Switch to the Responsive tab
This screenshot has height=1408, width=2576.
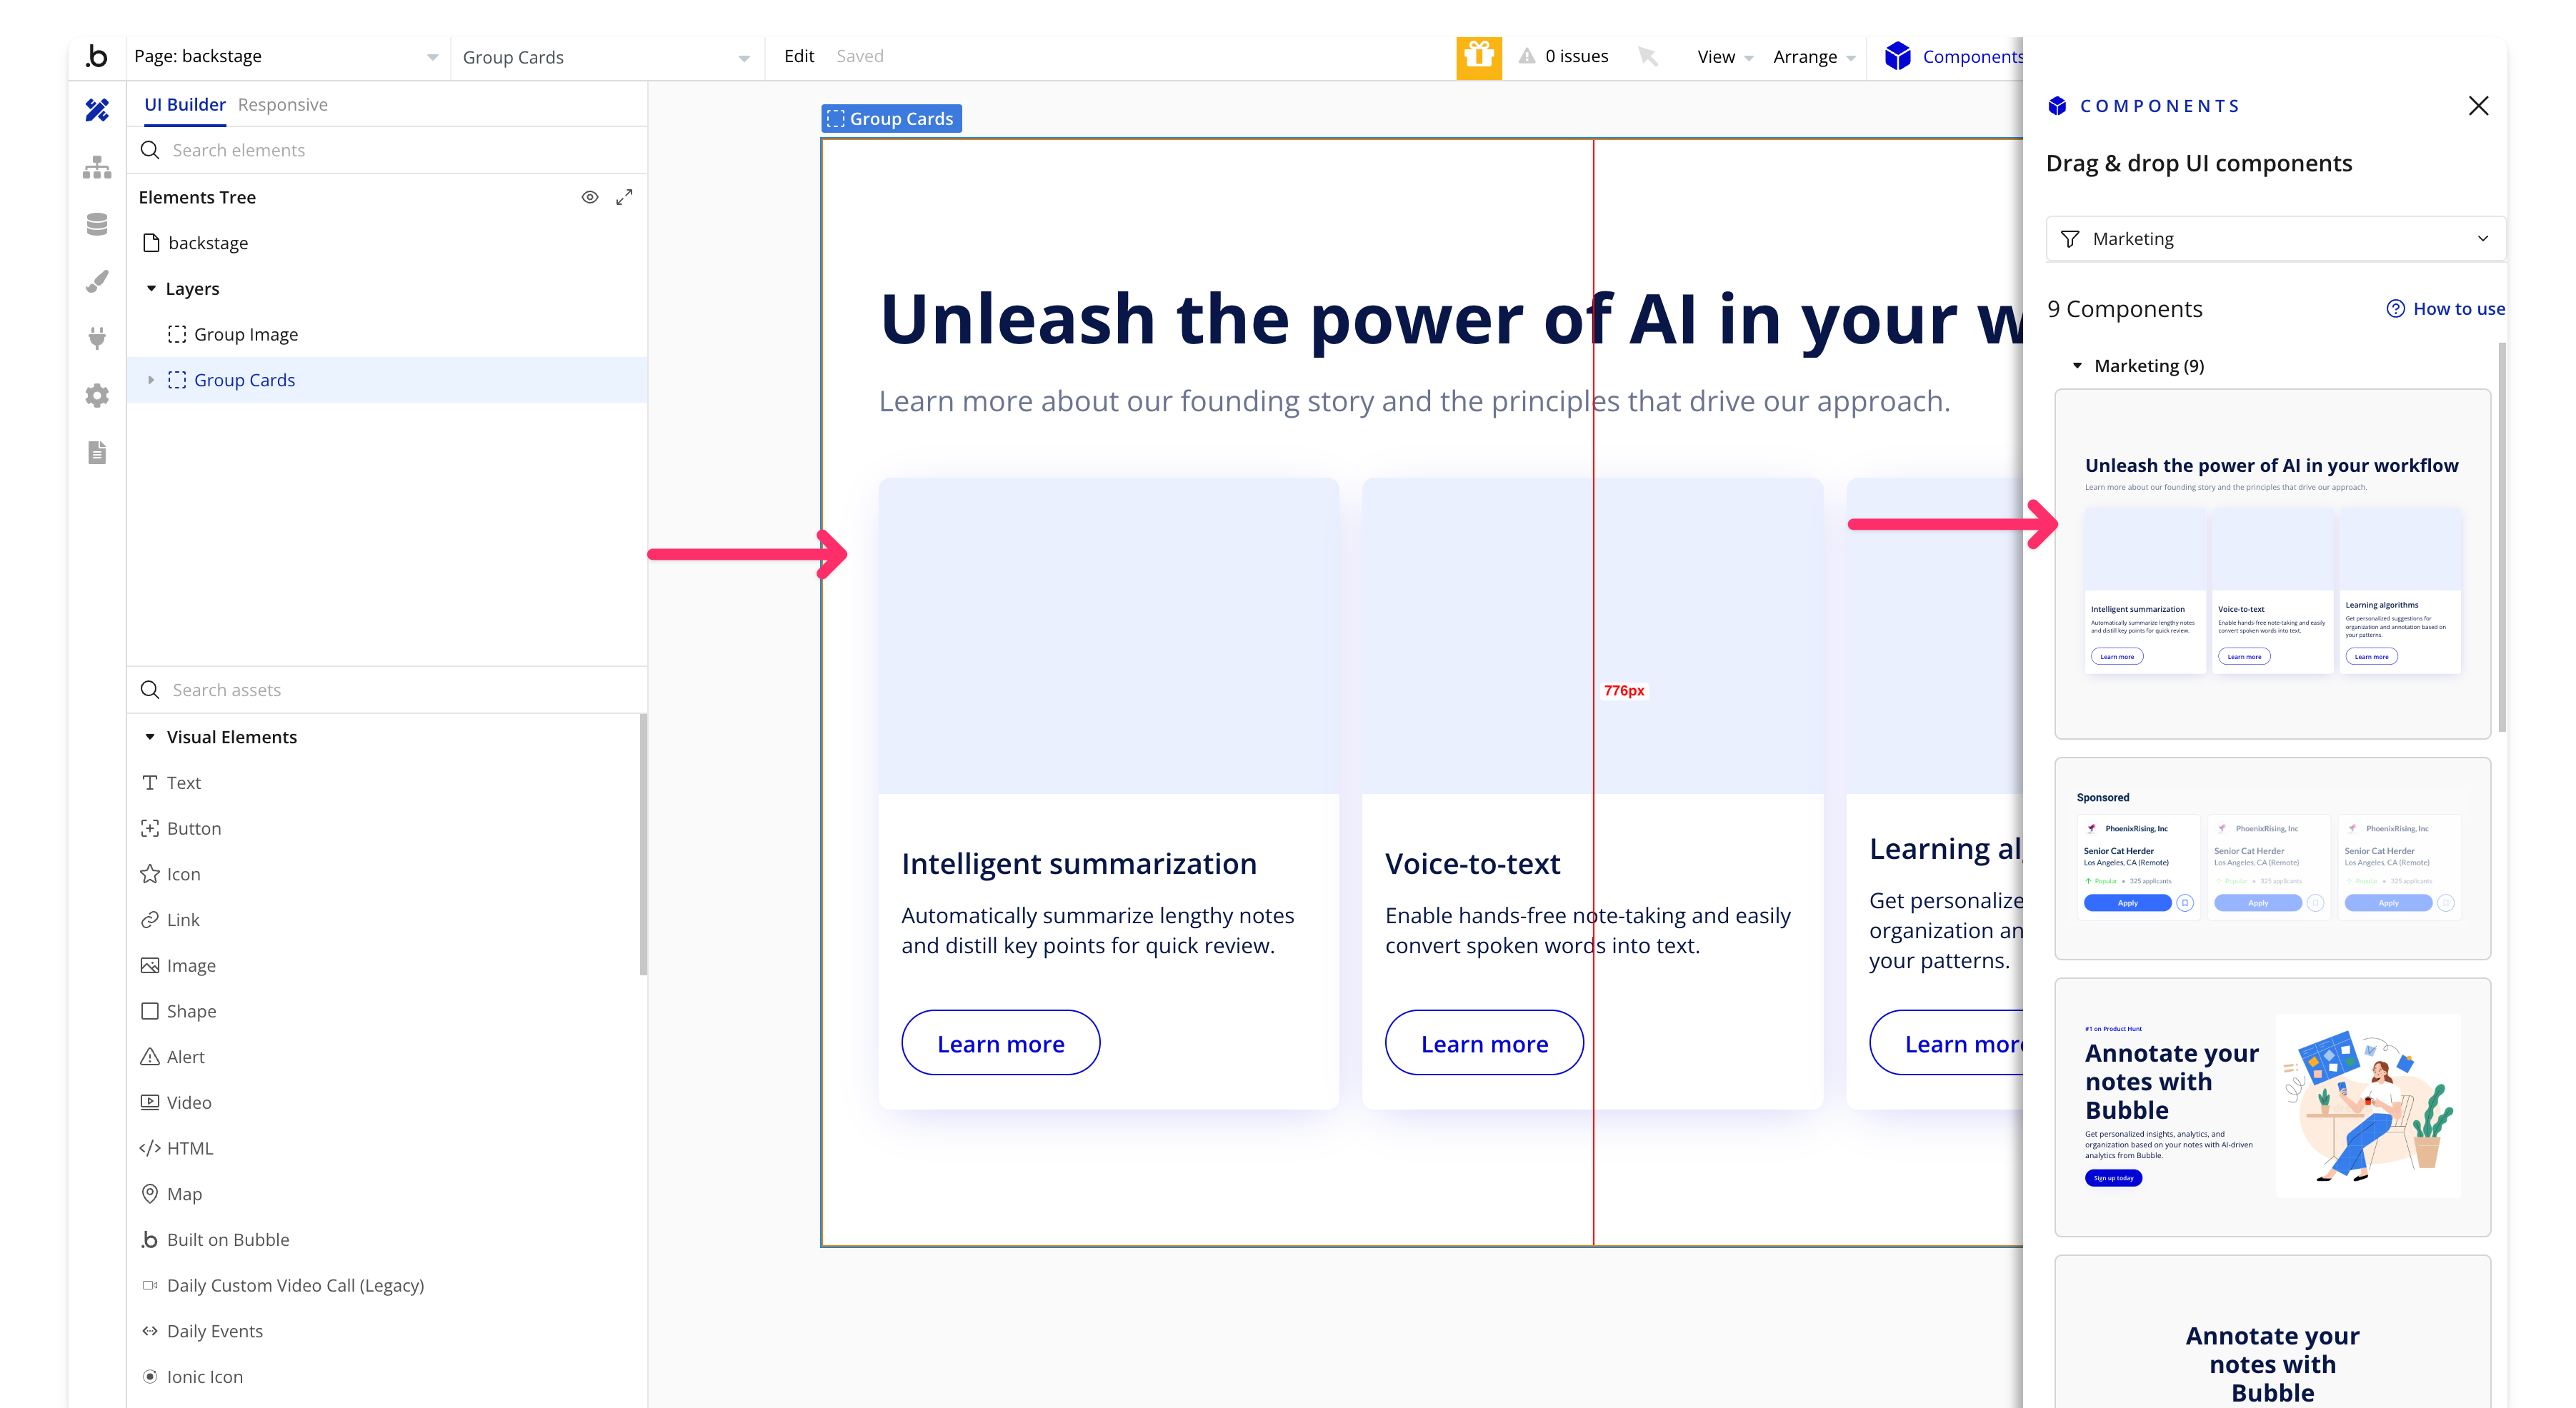point(283,105)
